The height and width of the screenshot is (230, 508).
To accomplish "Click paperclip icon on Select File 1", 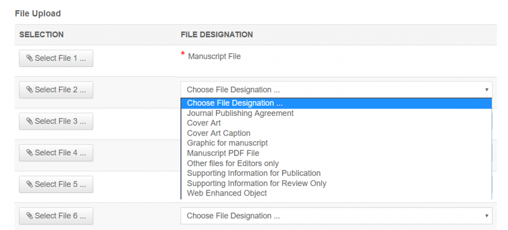I will pos(29,58).
